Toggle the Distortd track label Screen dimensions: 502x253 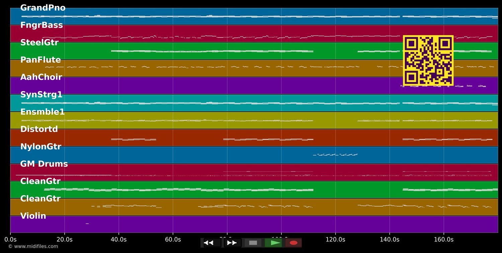point(39,129)
